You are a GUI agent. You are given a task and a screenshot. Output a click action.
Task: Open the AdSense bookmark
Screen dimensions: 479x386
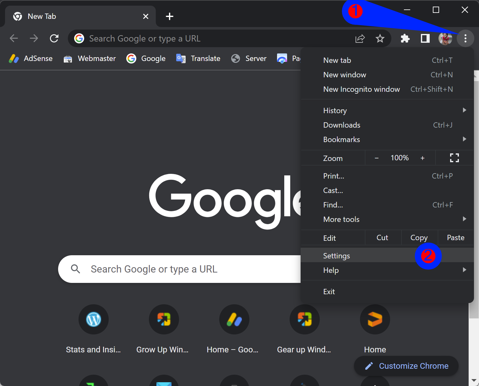[31, 58]
